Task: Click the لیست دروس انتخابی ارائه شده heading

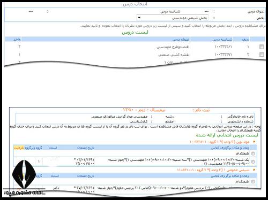Action: (x=227, y=135)
